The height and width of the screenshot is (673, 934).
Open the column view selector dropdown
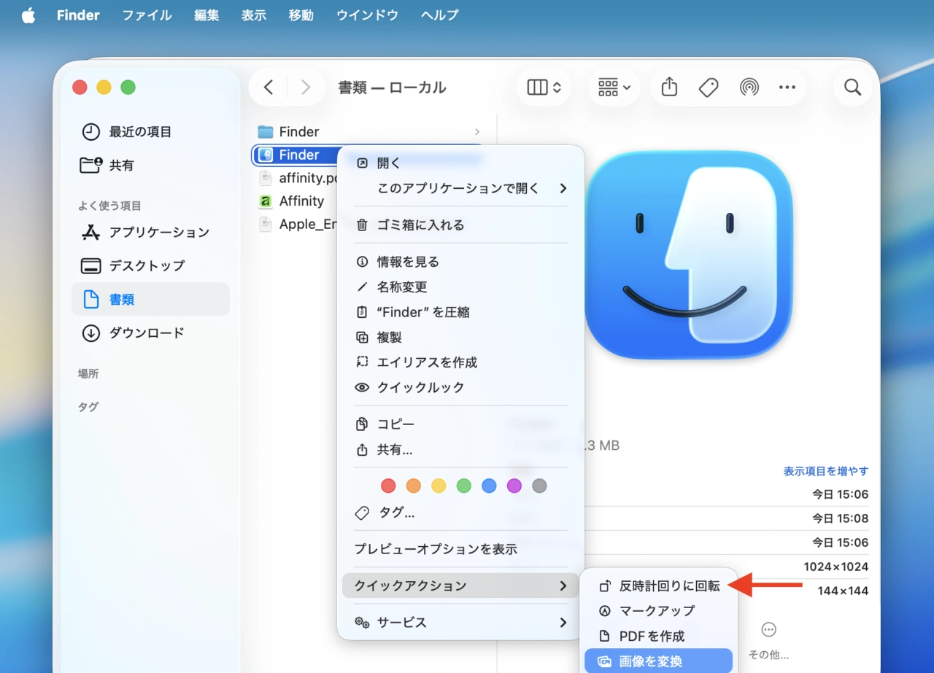click(x=544, y=87)
